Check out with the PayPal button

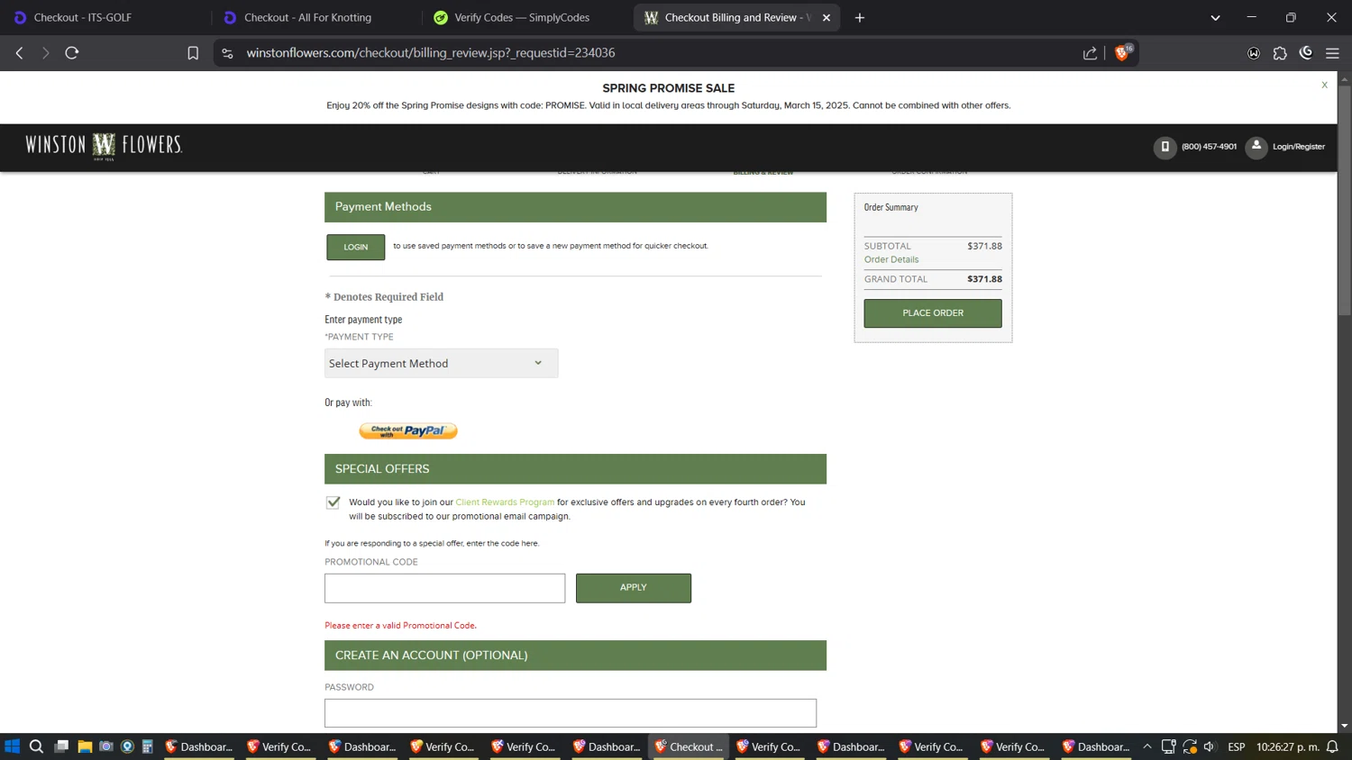click(x=408, y=431)
